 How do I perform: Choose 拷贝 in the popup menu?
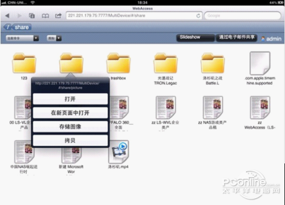[x=70, y=141]
